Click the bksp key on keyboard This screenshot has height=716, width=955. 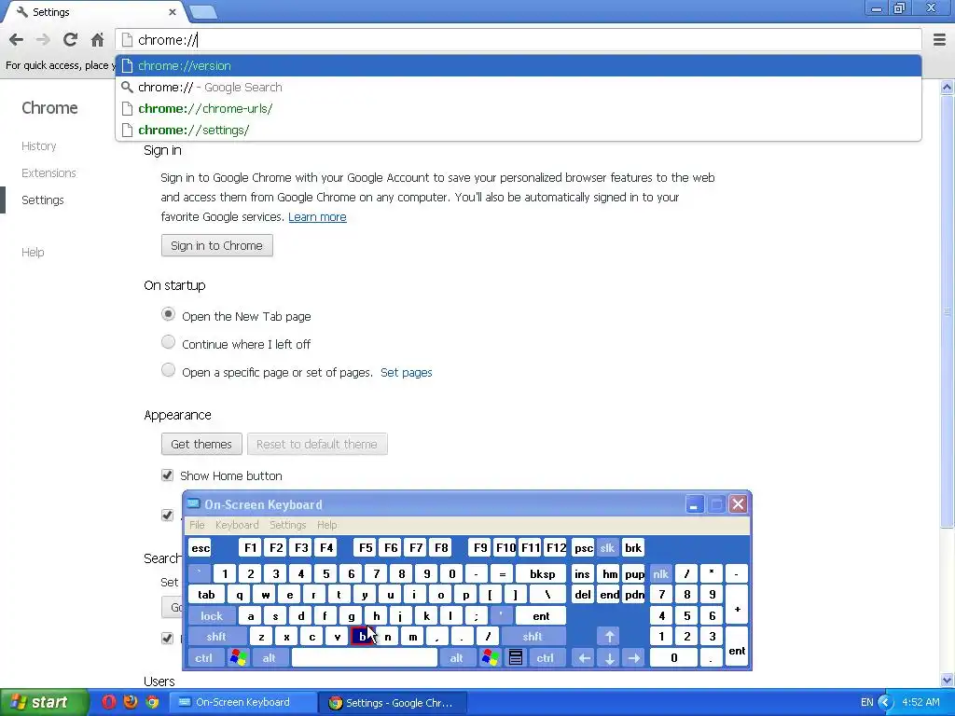coord(542,574)
